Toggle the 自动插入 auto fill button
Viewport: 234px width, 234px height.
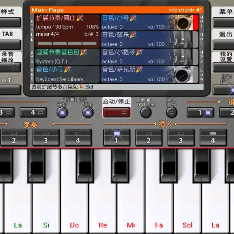click(224, 90)
